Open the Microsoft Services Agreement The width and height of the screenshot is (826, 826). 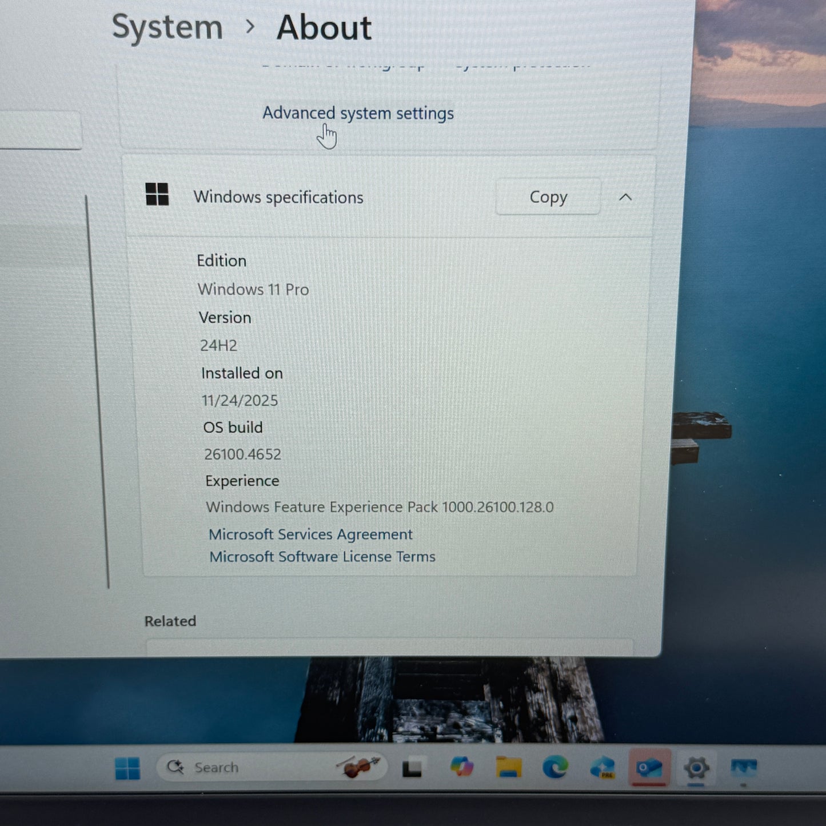pos(311,534)
